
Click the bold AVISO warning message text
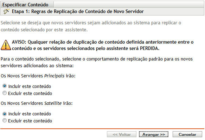click(103, 45)
